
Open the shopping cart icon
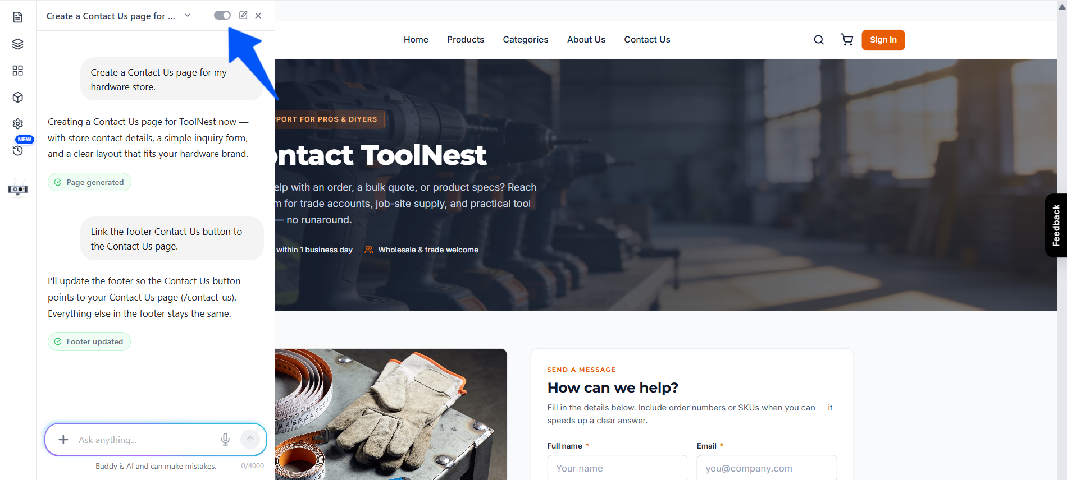[x=847, y=40]
